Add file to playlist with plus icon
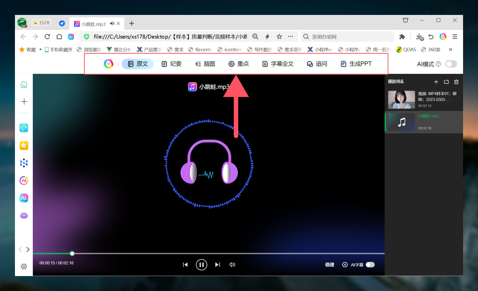The image size is (478, 291). pyautogui.click(x=436, y=82)
